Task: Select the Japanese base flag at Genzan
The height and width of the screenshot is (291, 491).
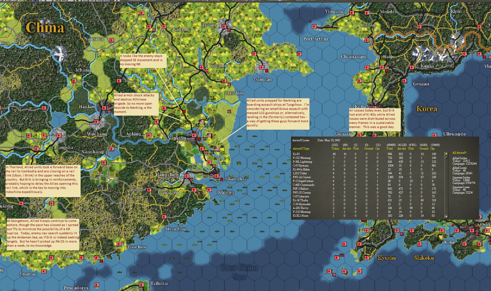Action: point(404,81)
